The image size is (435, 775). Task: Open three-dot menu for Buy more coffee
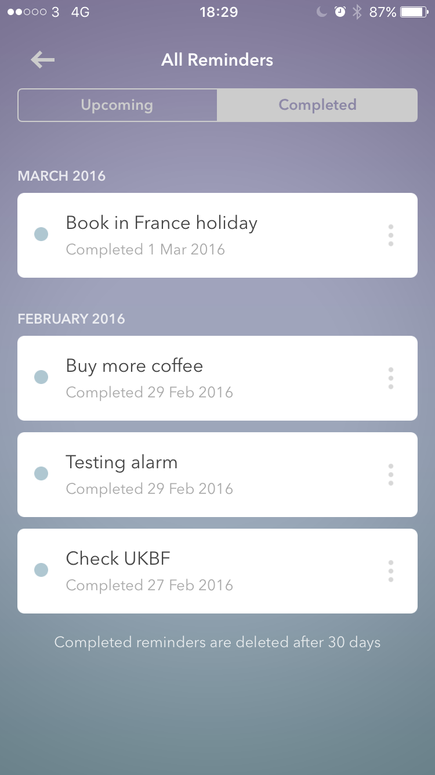pos(390,378)
